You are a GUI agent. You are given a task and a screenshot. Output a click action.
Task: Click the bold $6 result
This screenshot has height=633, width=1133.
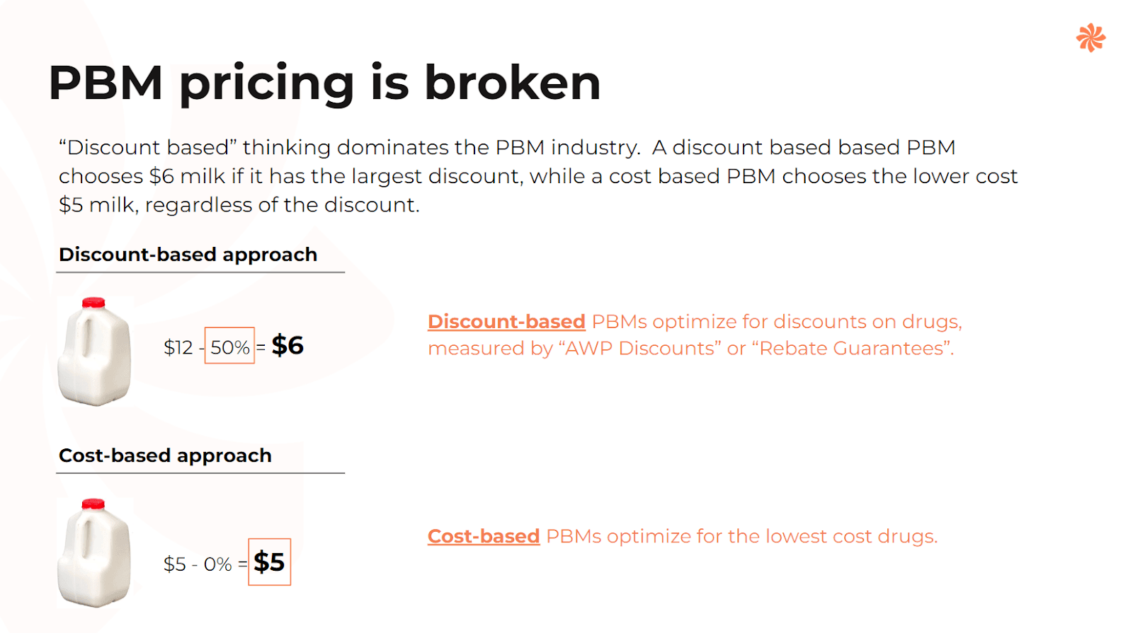click(x=287, y=345)
